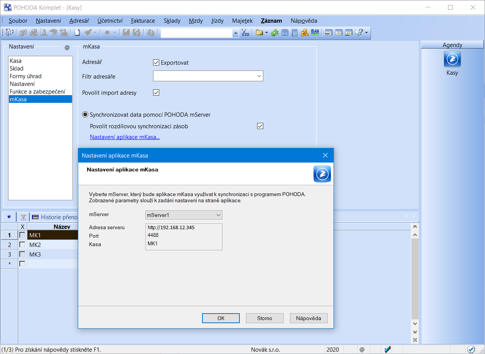Uncheck the Exportovat checkbox
Screen dimensions: 485x354
(156, 62)
